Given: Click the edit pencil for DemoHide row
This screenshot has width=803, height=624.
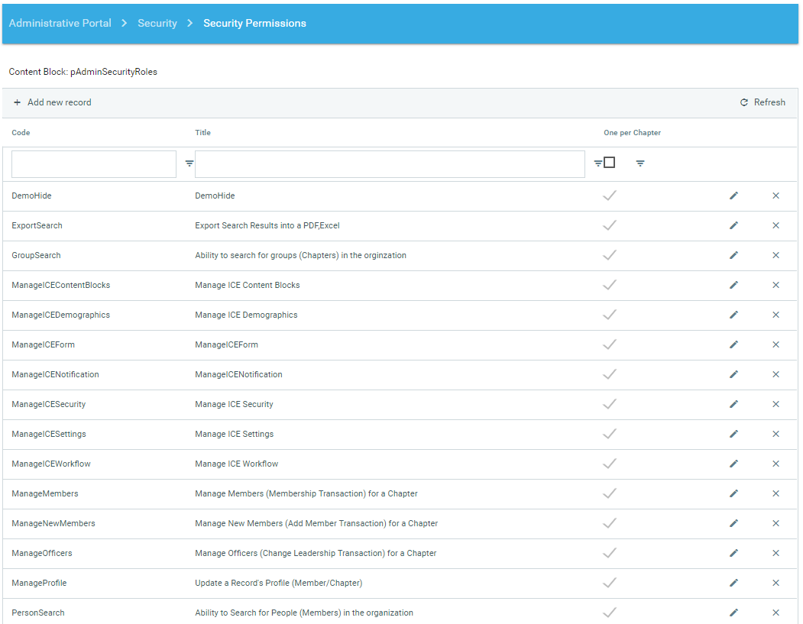Looking at the screenshot, I should click(x=733, y=196).
